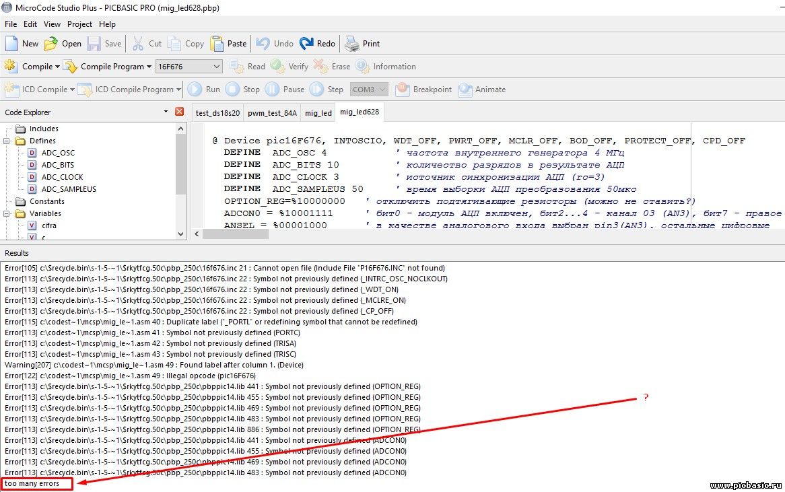Open the COM3 port dropdown
The width and height of the screenshot is (785, 492).
coord(369,89)
